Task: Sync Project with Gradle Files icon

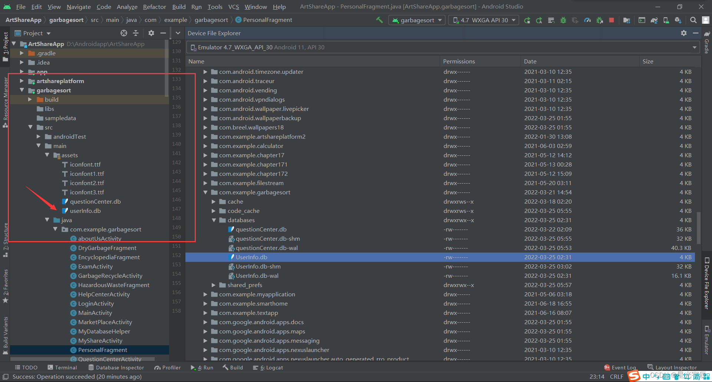Action: [x=654, y=20]
